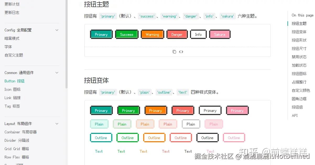The image size is (315, 165).
Task: Click the teal Text variant button
Action: [x=99, y=151]
